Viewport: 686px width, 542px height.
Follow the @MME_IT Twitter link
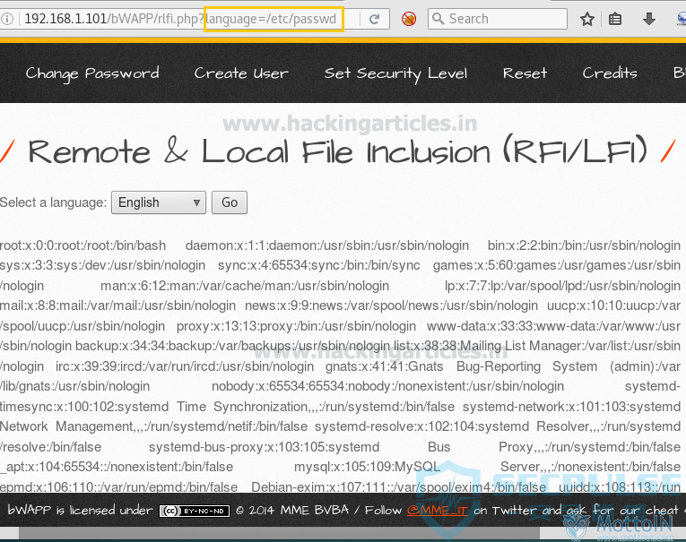click(437, 510)
